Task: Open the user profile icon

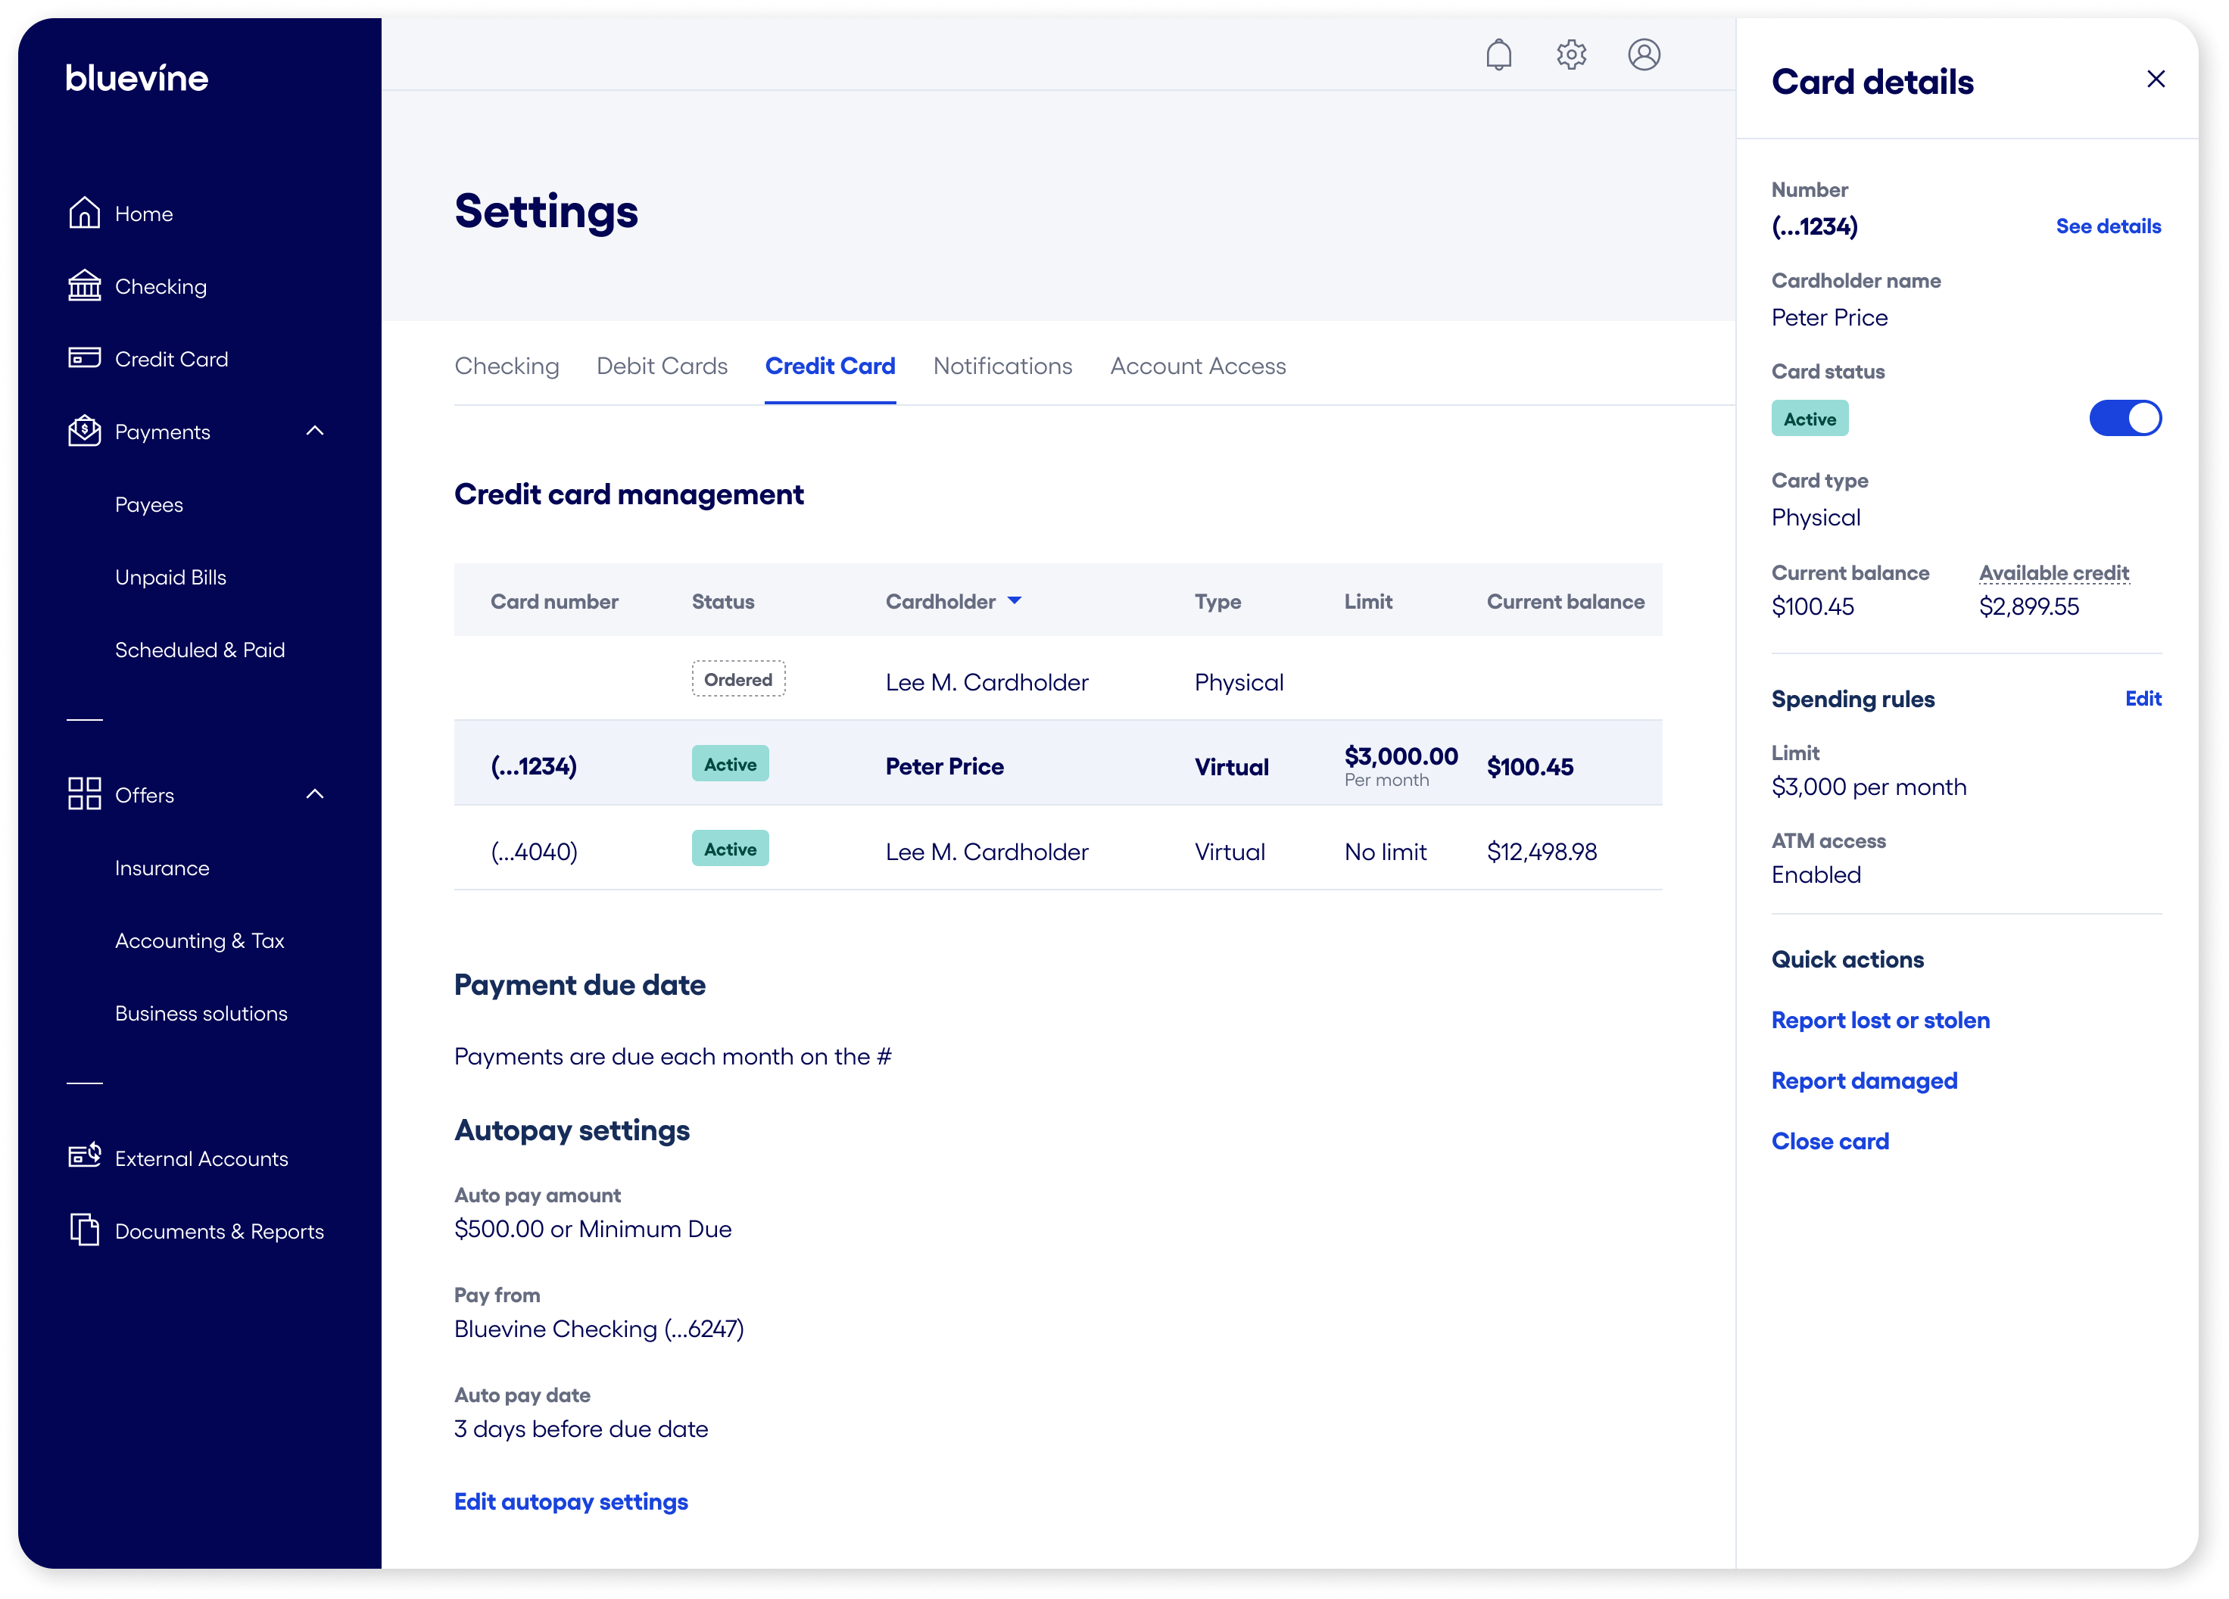Action: point(1644,55)
